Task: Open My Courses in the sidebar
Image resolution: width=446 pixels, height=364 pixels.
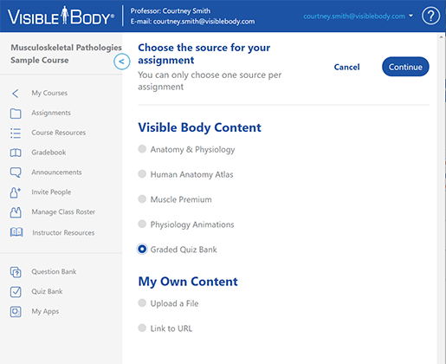Action: pyautogui.click(x=49, y=93)
